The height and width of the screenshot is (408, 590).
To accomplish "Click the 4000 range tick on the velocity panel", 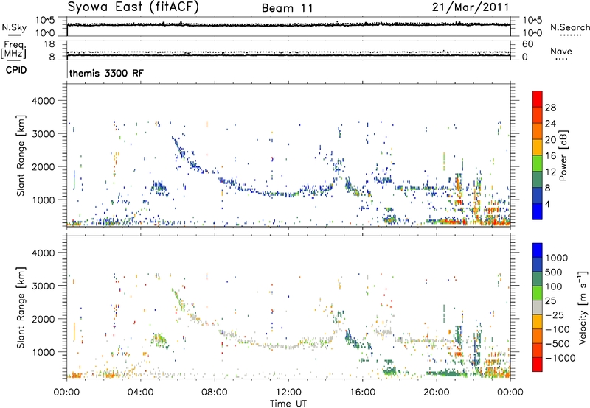I will [44, 253].
